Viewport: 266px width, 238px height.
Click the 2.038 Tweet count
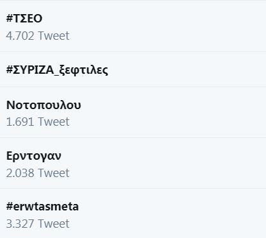coord(38,173)
